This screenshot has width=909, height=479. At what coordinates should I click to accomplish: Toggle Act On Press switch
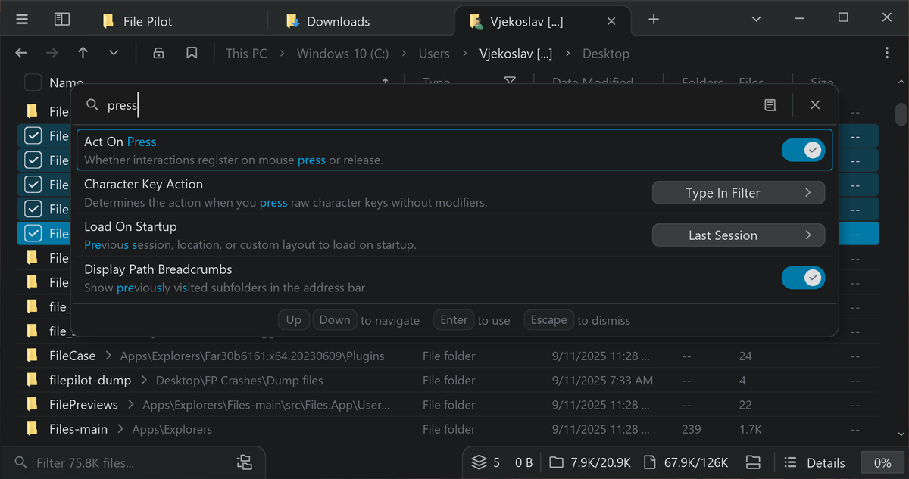pyautogui.click(x=803, y=151)
